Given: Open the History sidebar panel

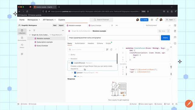Looking at the screenshot, I should click(22, 46).
